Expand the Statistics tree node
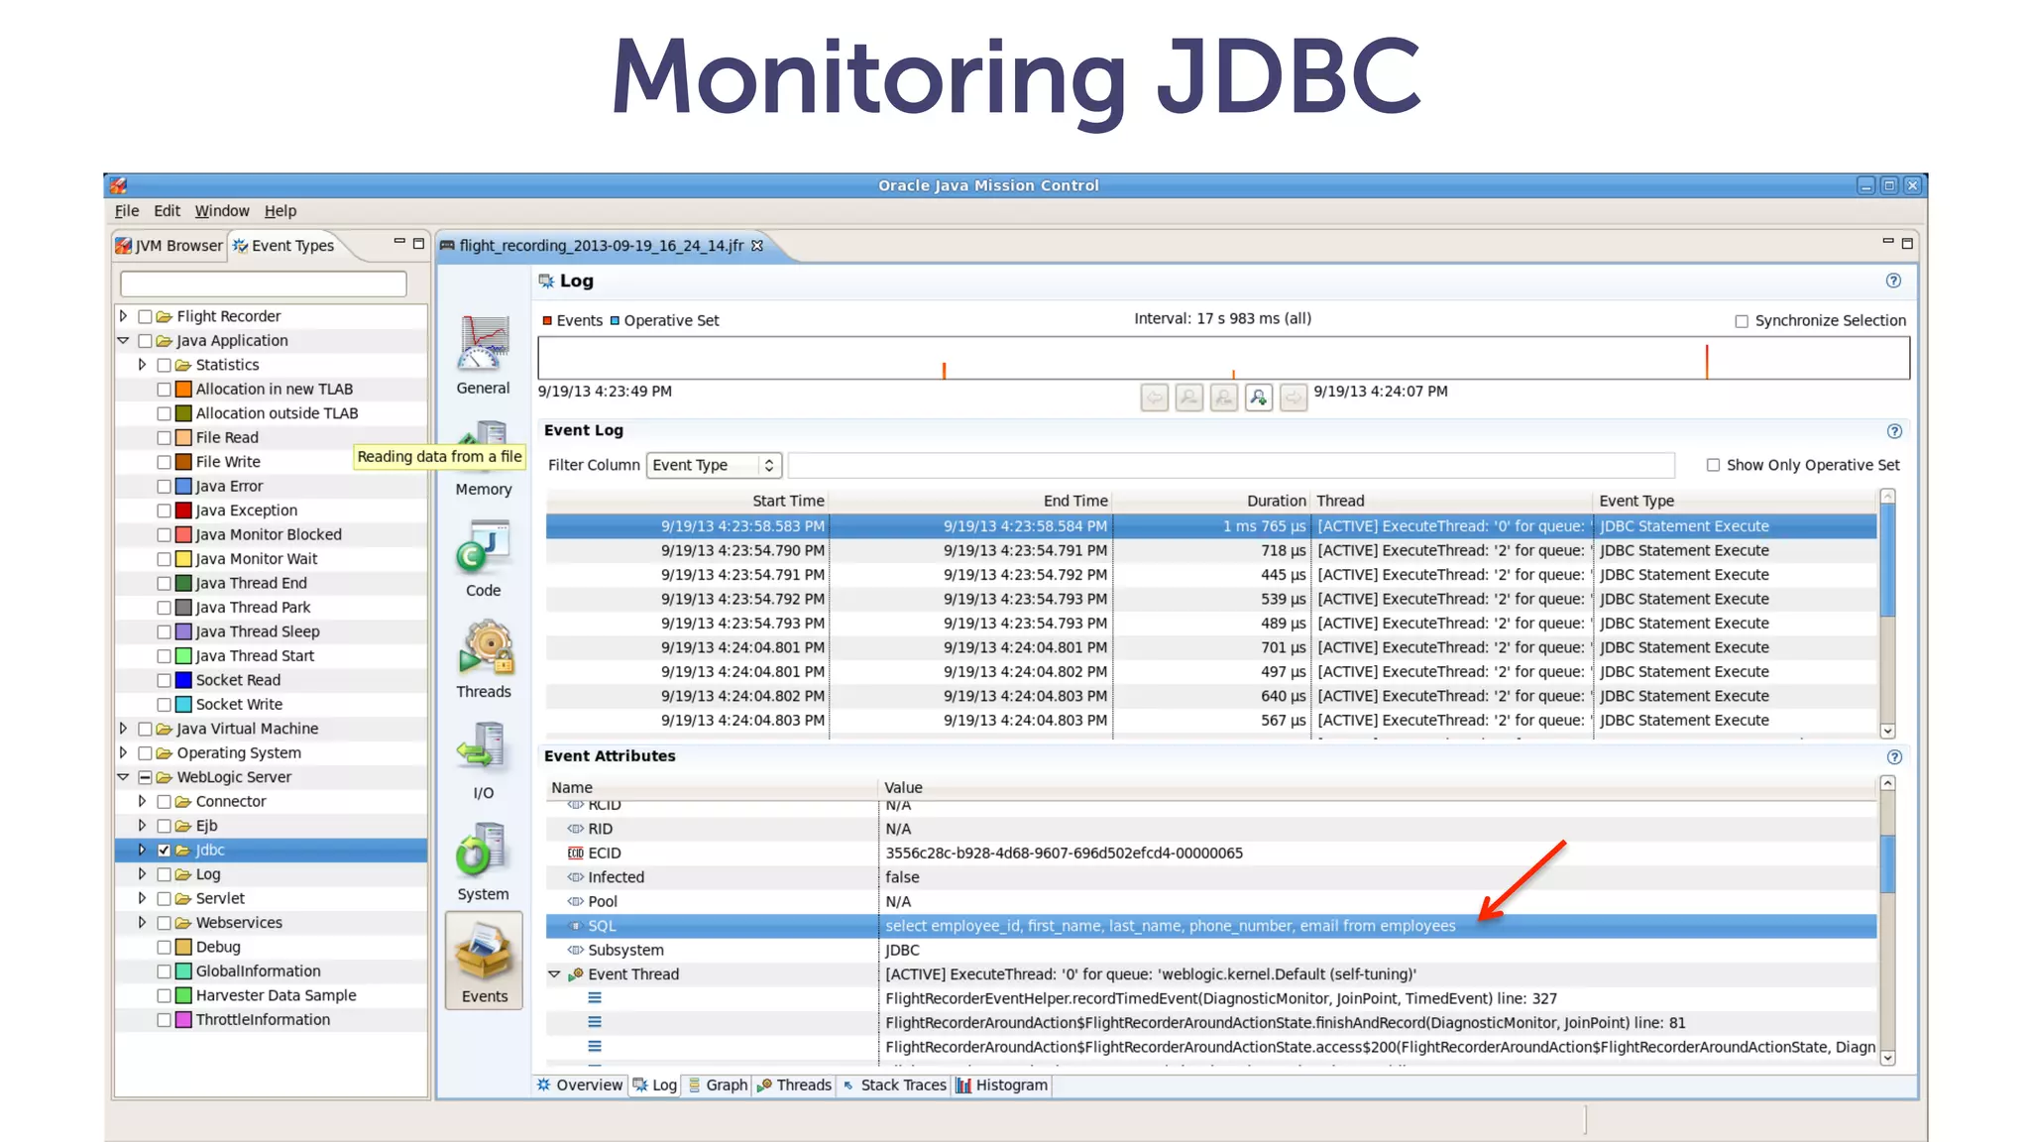This screenshot has width=2030, height=1142. pyautogui.click(x=142, y=365)
